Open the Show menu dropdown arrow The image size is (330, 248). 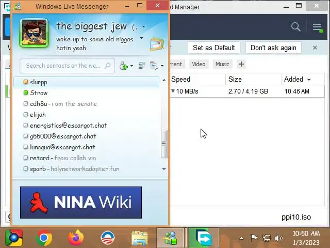point(162,66)
